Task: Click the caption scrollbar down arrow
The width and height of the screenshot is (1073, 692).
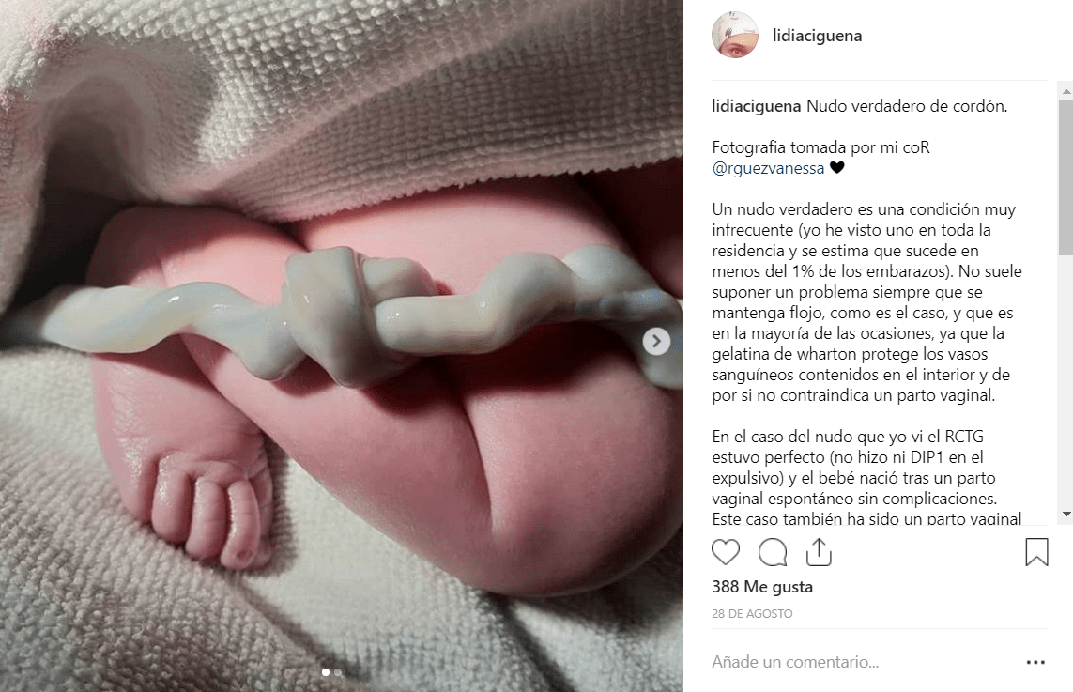Action: [x=1066, y=514]
